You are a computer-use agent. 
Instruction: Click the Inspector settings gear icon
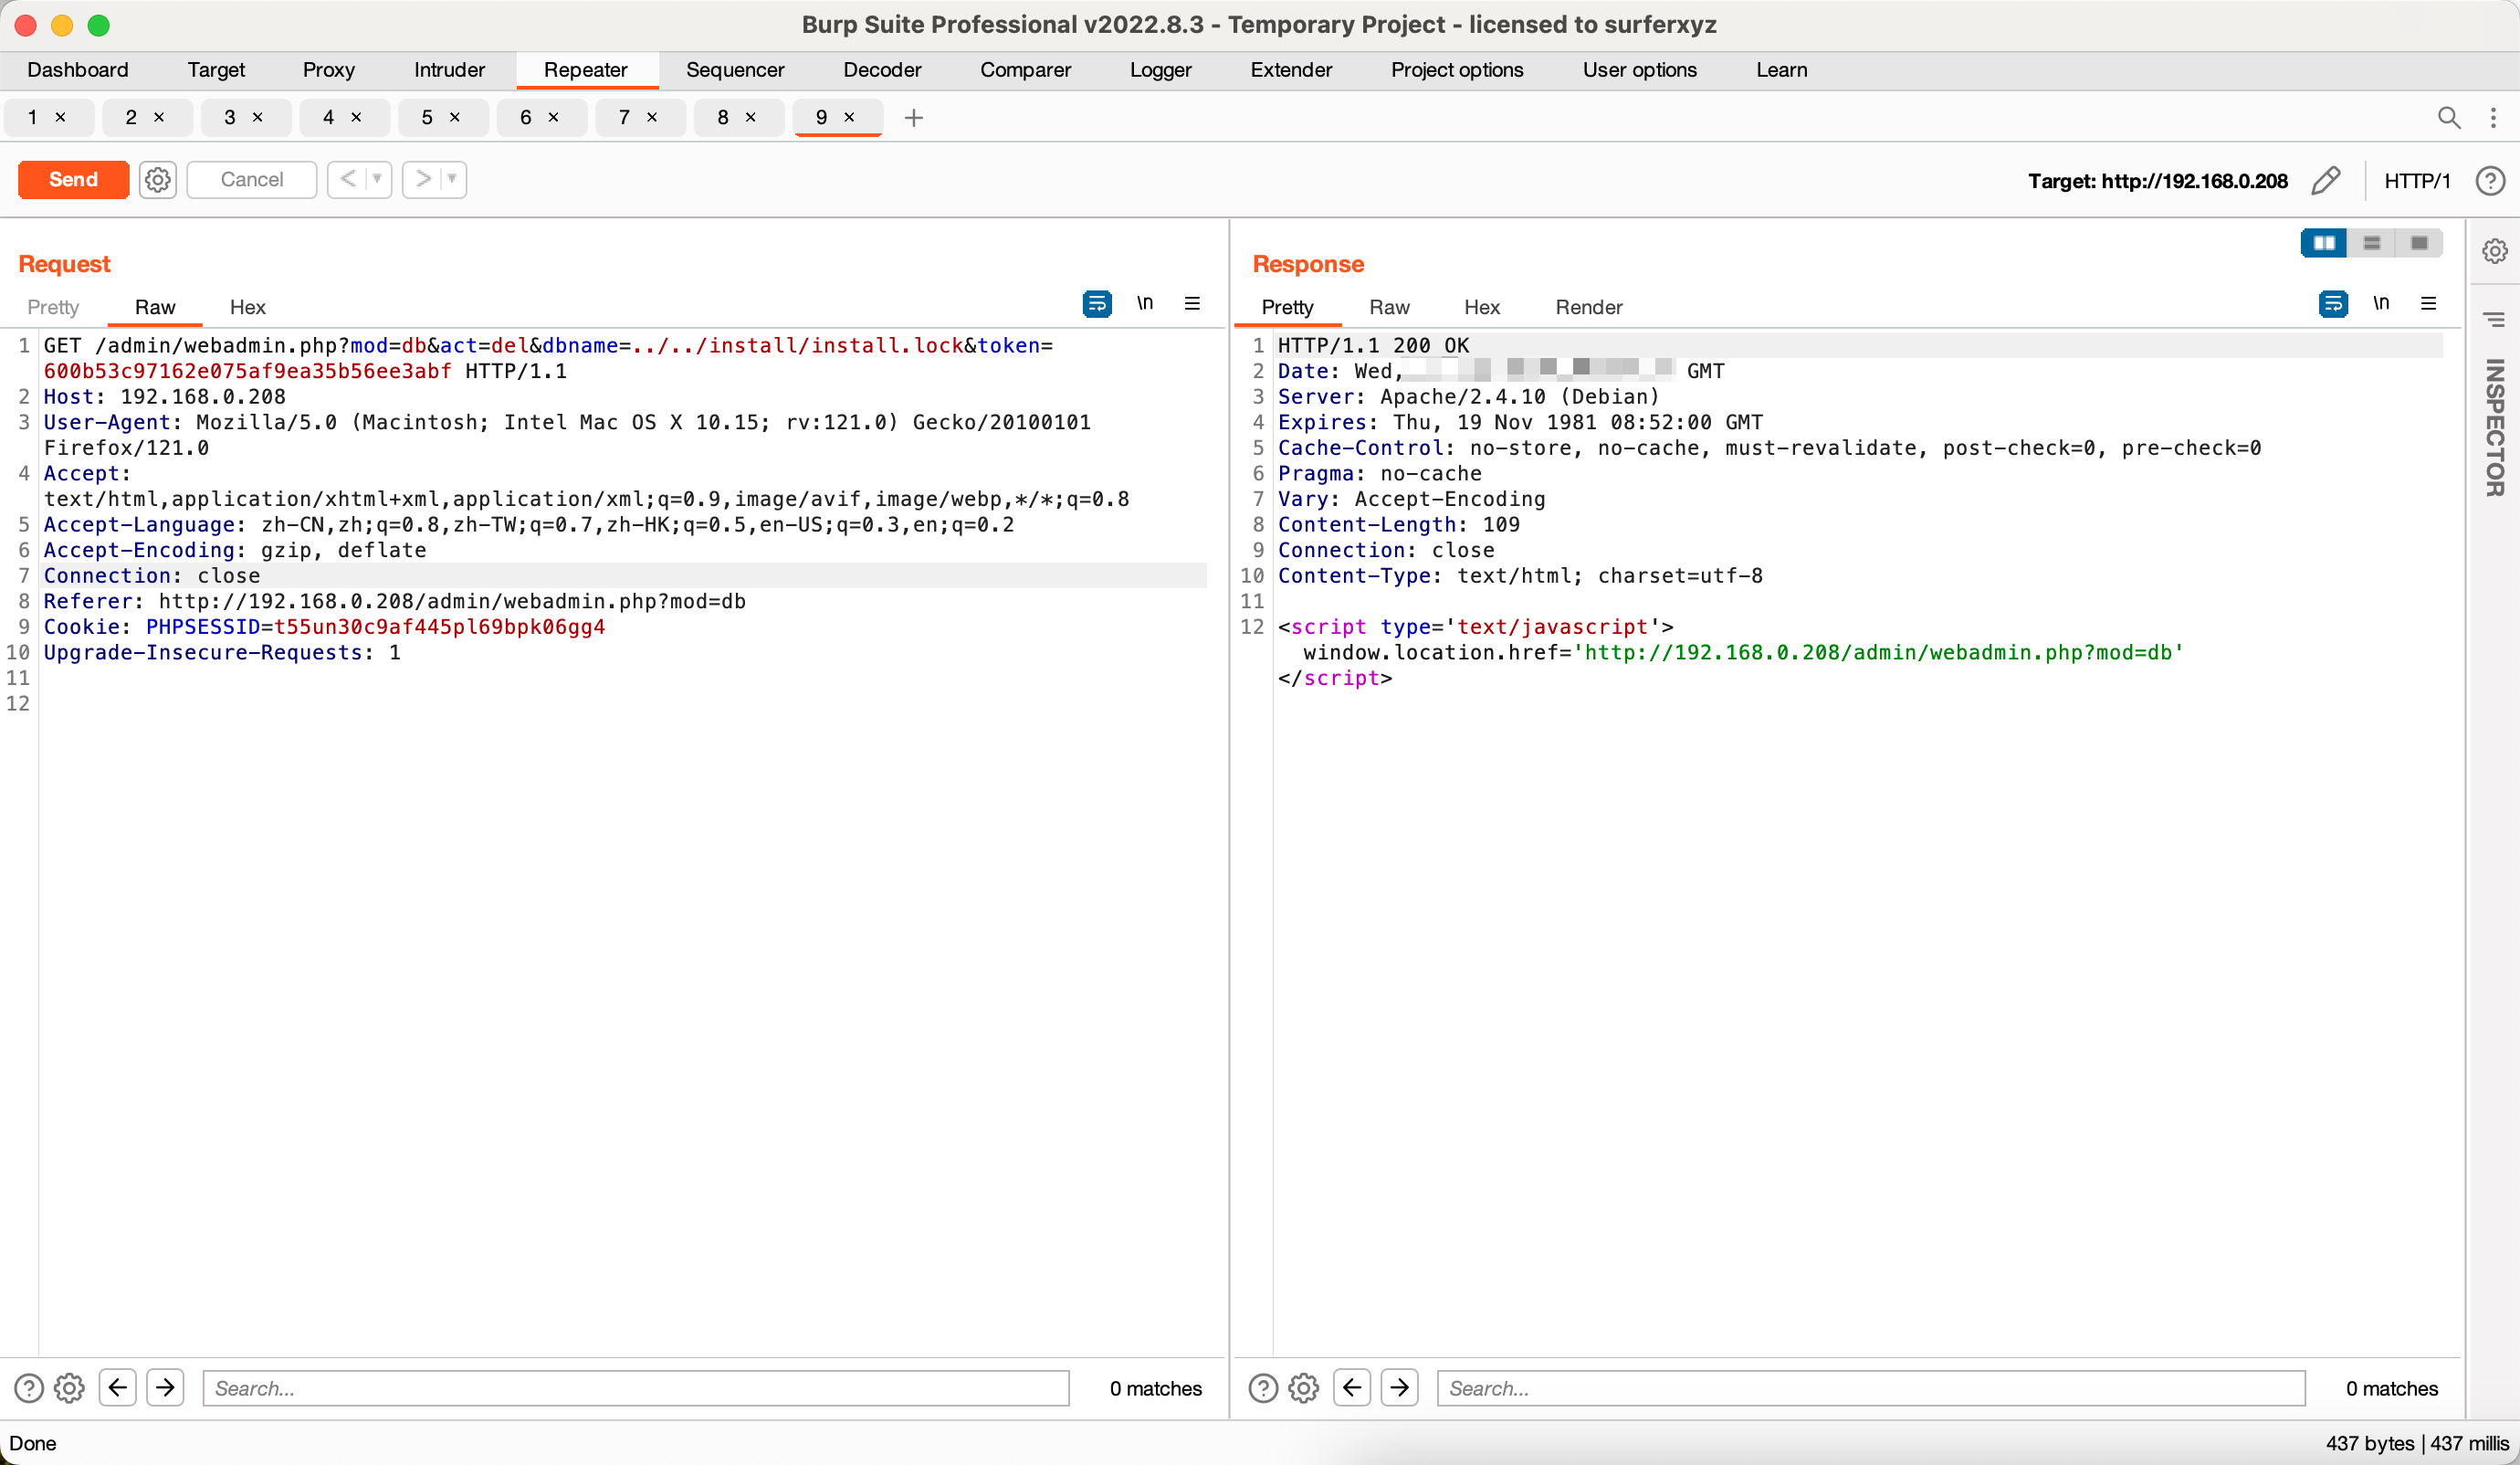[2495, 251]
